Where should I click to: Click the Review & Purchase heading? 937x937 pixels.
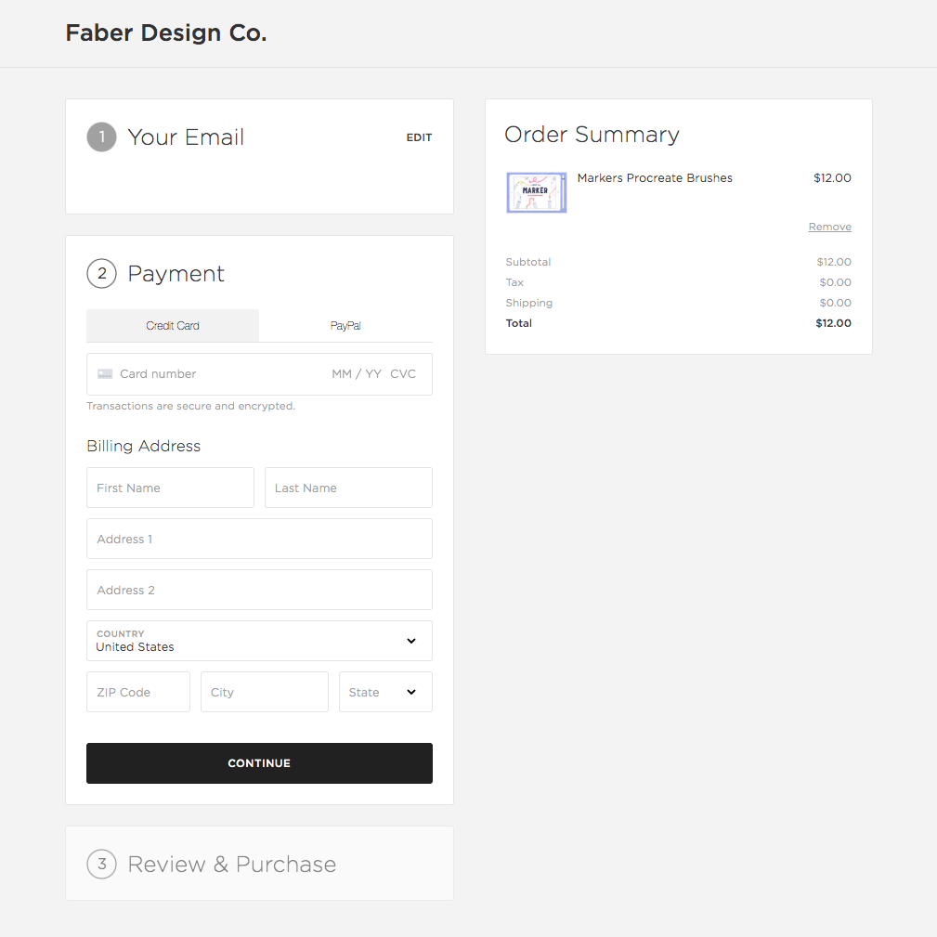click(x=232, y=864)
